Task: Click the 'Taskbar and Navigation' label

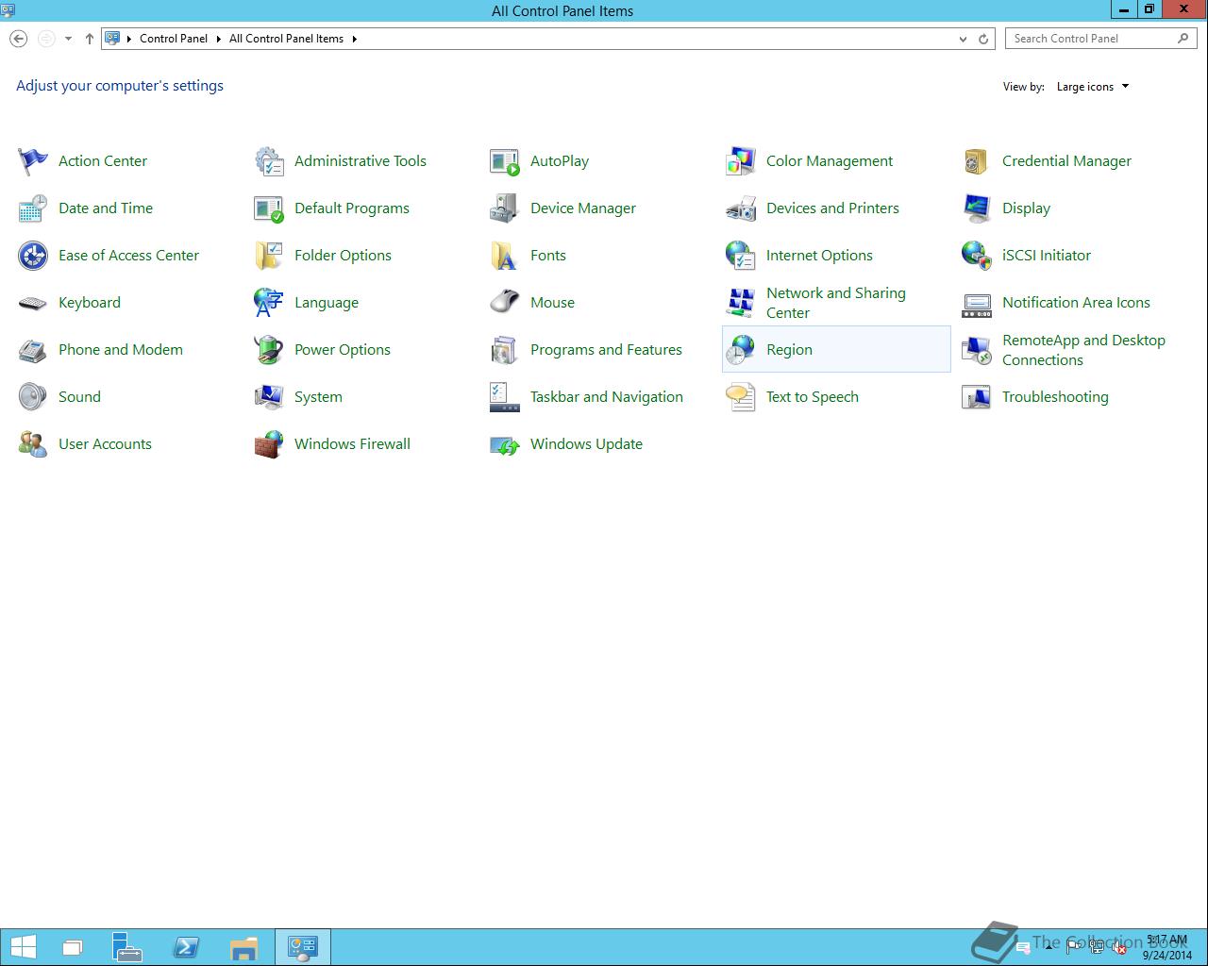Action: tap(607, 397)
